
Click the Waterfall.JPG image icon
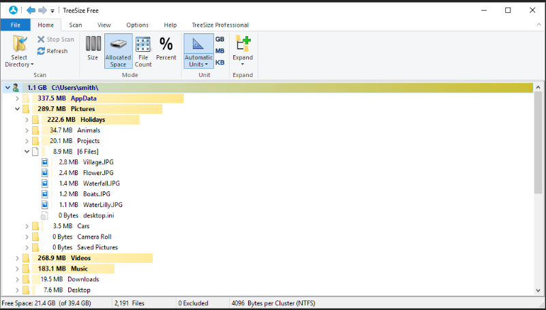pos(44,183)
